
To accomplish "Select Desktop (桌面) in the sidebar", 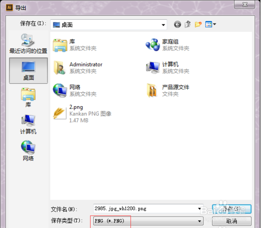I will coord(28,71).
